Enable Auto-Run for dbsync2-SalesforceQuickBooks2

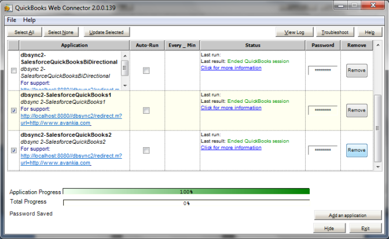coord(146,151)
